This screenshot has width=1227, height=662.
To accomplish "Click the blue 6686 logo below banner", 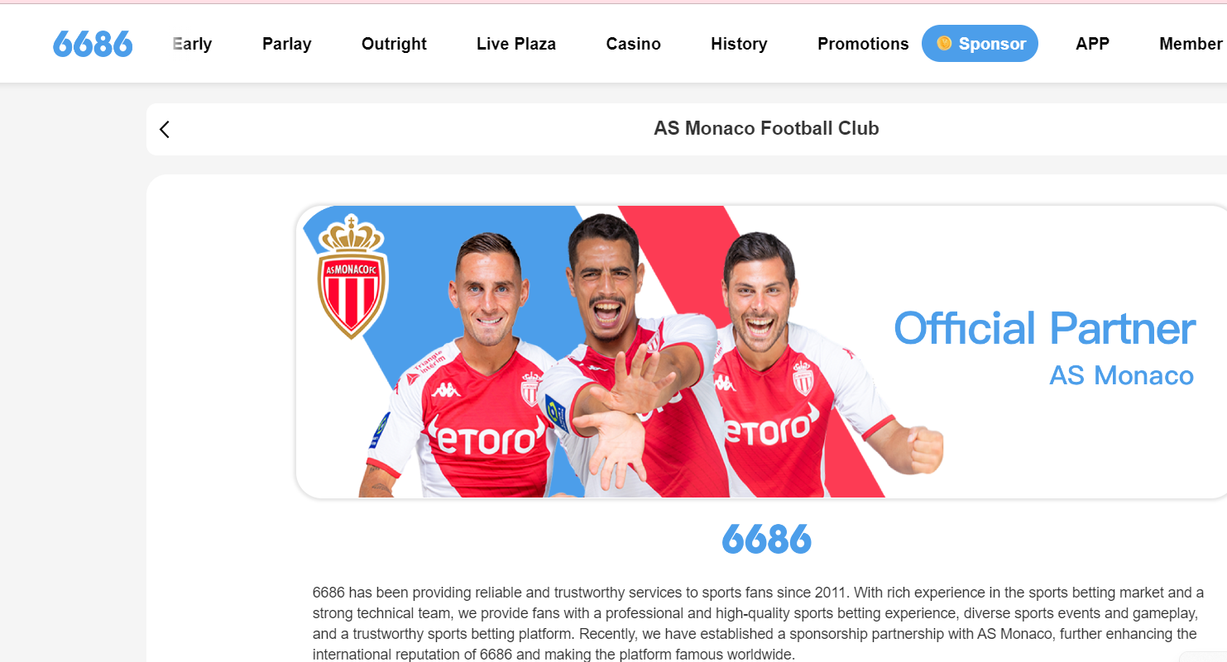I will 766,539.
